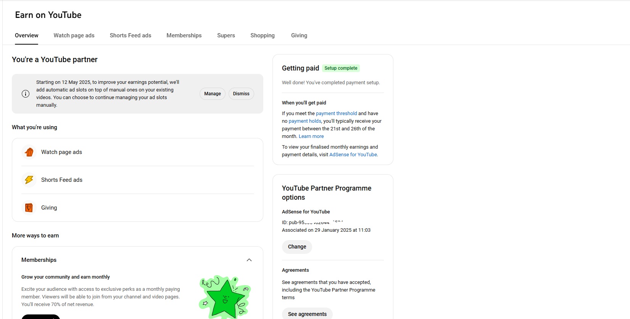Screen dimensions: 630x319
Task: Click the See agreements button
Action: pos(307,314)
